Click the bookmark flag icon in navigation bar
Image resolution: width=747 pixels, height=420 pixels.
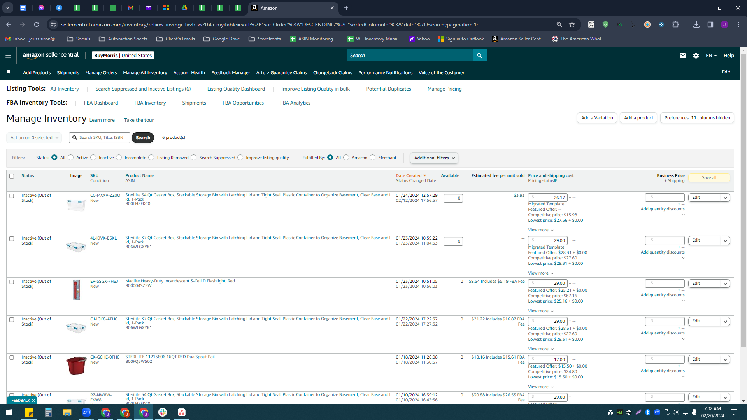(9, 72)
